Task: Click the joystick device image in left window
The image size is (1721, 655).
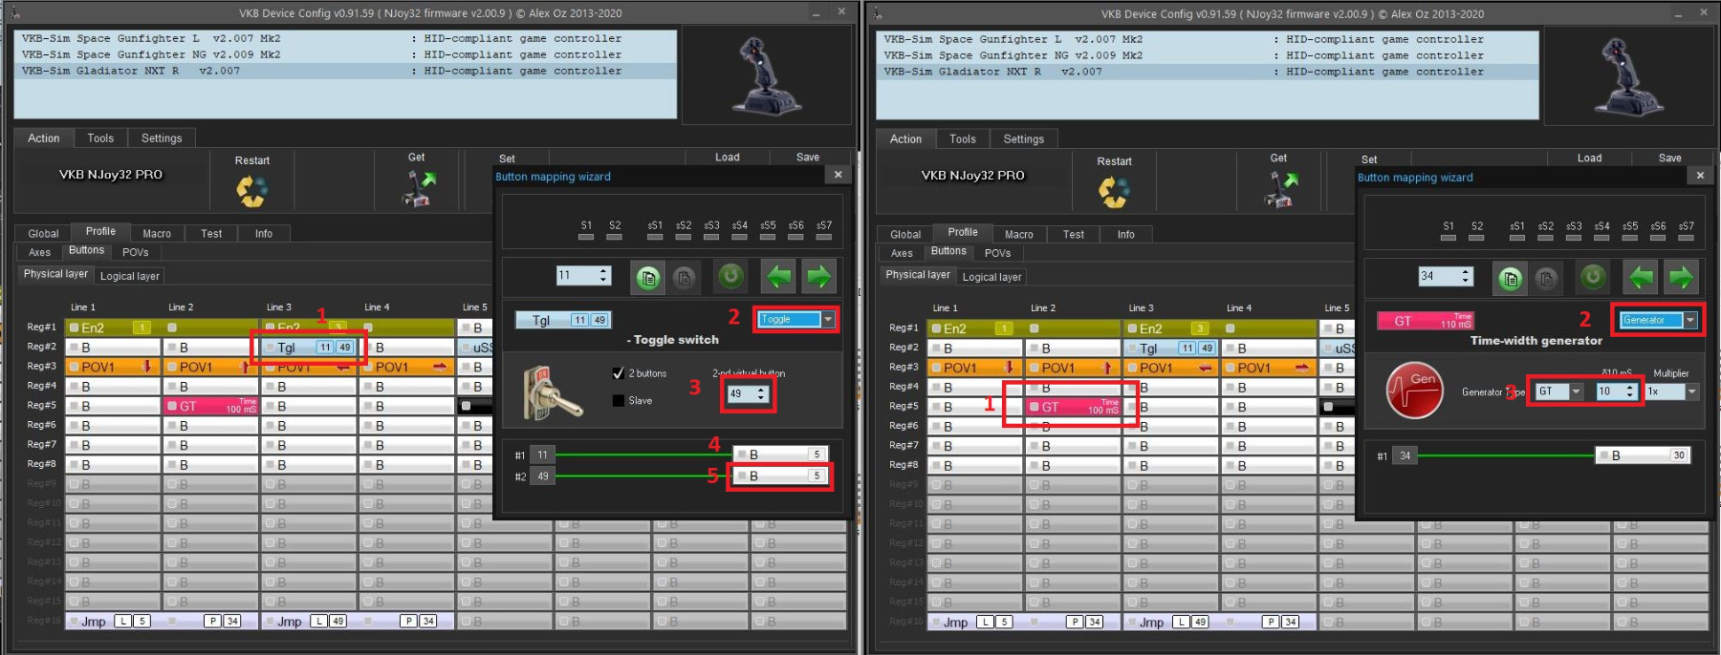Action: pyautogui.click(x=766, y=75)
